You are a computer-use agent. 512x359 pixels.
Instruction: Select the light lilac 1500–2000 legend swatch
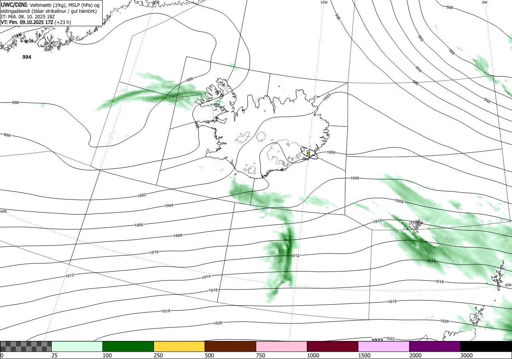384,346
